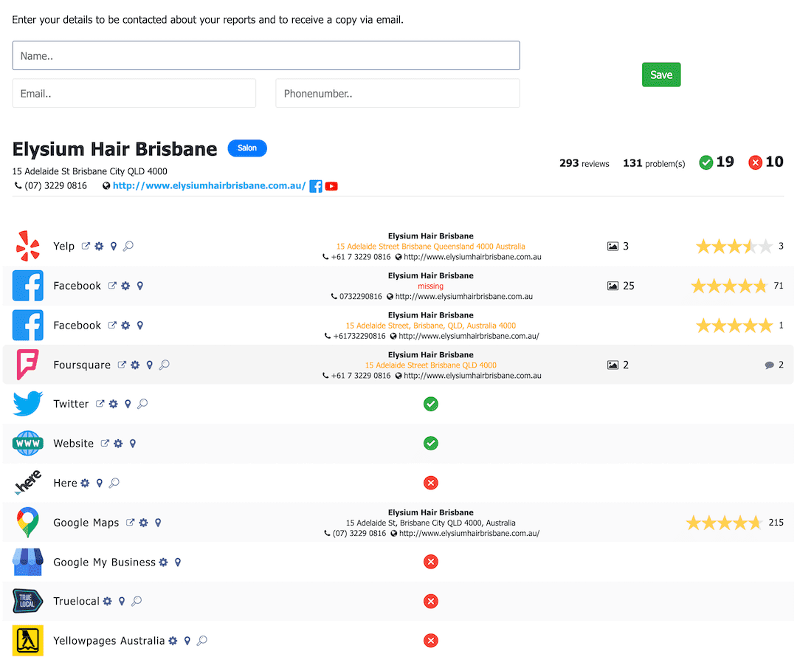The width and height of the screenshot is (797, 660).
Task: Click the Yelp logo
Action: click(x=27, y=246)
